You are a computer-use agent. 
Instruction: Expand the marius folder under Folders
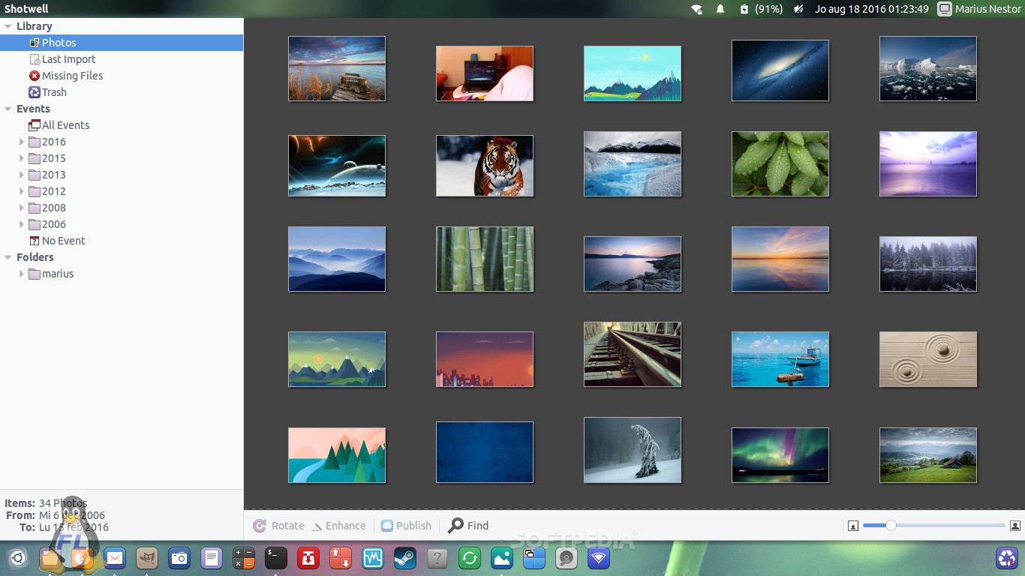tap(22, 274)
